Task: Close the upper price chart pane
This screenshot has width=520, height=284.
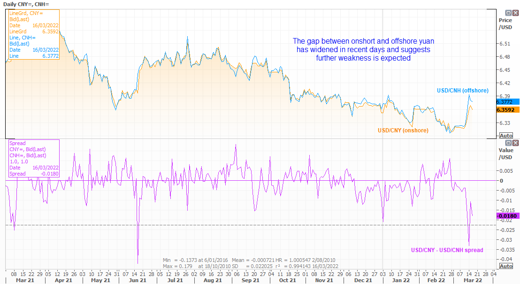Action: tap(515, 13)
